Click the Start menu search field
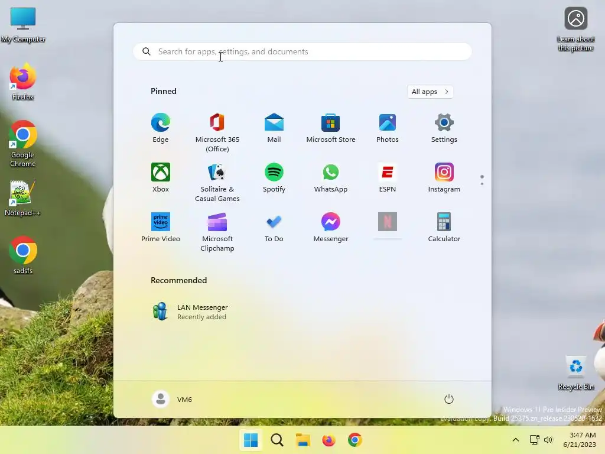 302,51
